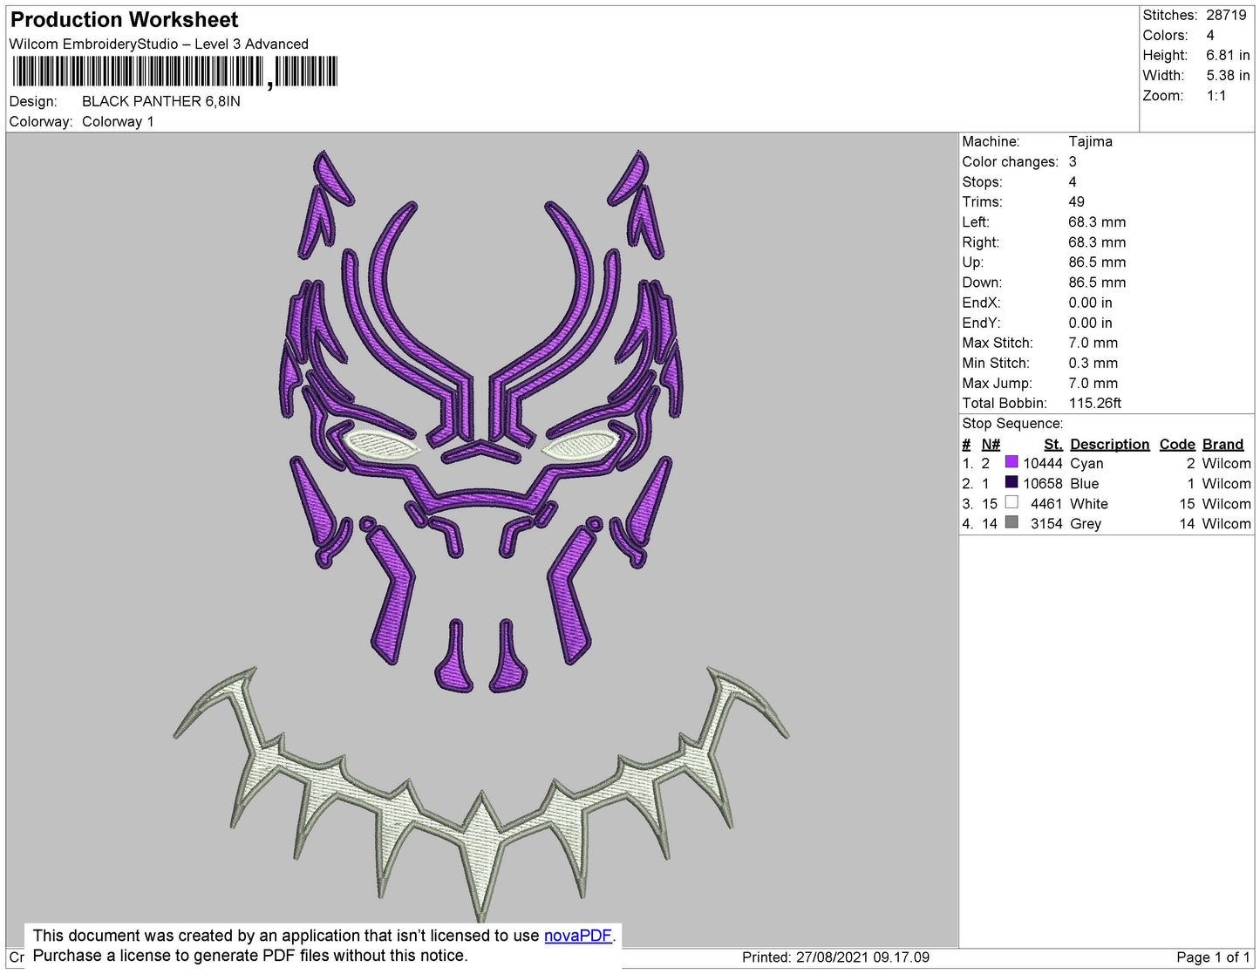Click the Colors value '4'

[x=1210, y=35]
